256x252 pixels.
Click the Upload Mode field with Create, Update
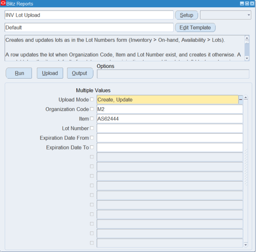pyautogui.click(x=168, y=100)
